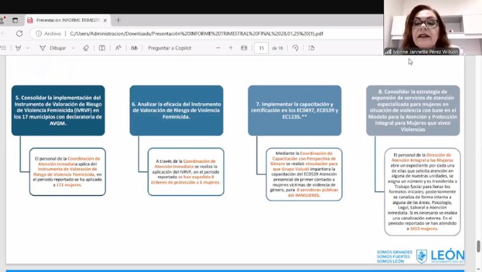Zoom in with the plus icon
The height and width of the screenshot is (272, 482).
231,48
